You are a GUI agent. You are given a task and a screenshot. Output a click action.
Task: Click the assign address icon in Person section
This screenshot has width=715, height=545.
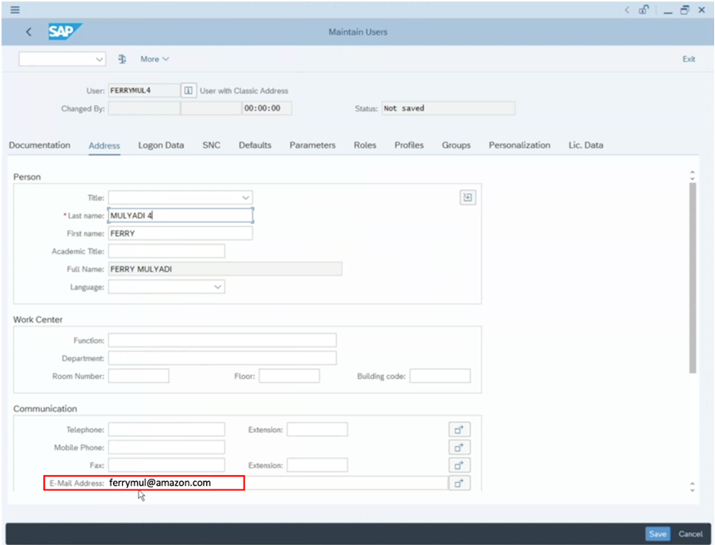click(468, 197)
